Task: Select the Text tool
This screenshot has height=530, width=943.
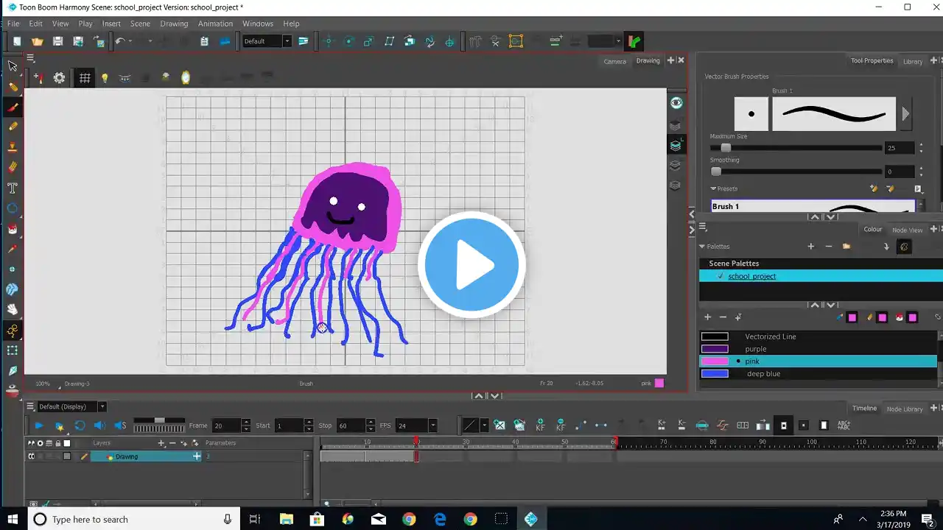Action: [x=13, y=188]
